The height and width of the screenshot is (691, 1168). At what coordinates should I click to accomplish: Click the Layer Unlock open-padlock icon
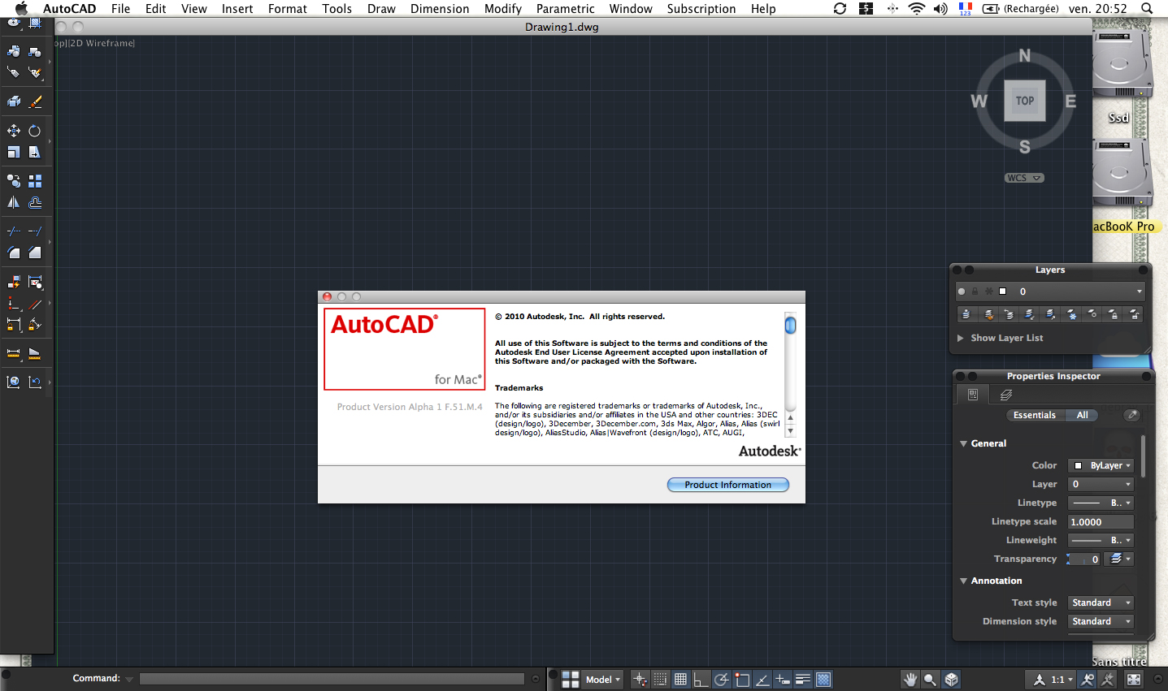(x=1133, y=314)
